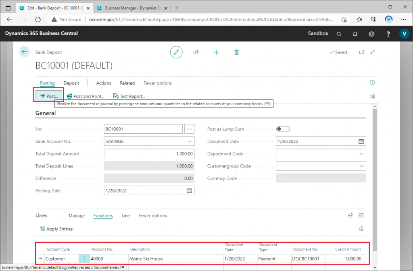Open the Actions menu
This screenshot has width=413, height=271.
104,83
